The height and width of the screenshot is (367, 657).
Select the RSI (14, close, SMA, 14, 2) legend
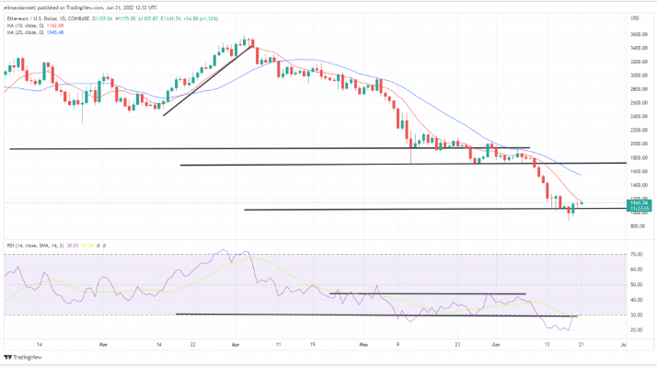tap(36, 246)
